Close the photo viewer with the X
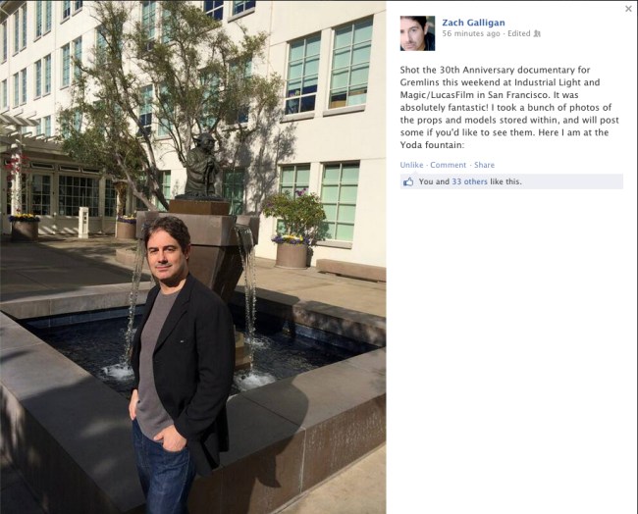The width and height of the screenshot is (638, 514). point(628,9)
